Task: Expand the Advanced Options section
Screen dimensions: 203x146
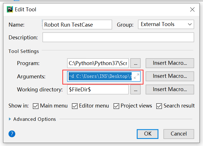Action: pos(10,119)
